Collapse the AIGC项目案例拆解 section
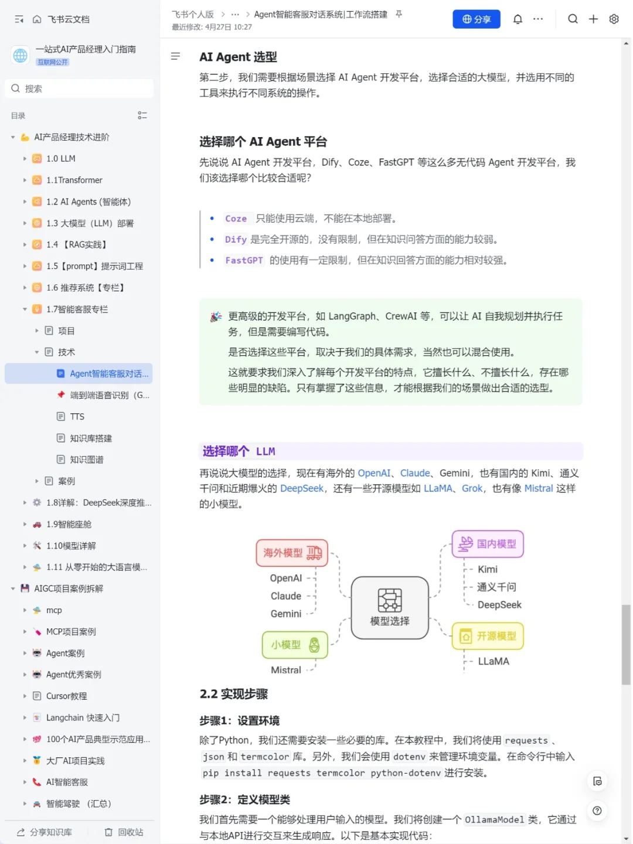Viewport: 633px width, 844px height. tap(13, 588)
